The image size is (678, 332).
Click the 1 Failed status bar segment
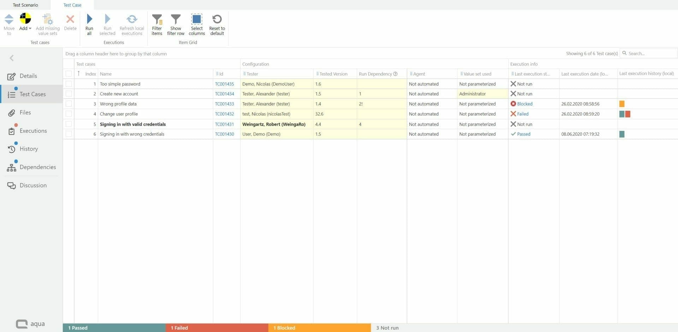217,328
